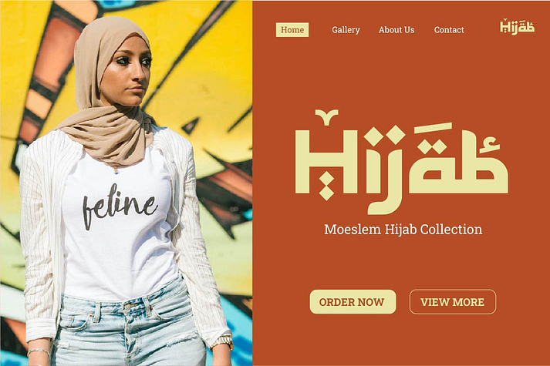
Task: Click the empty rust-orange background below the buttons
Action: tap(402, 341)
